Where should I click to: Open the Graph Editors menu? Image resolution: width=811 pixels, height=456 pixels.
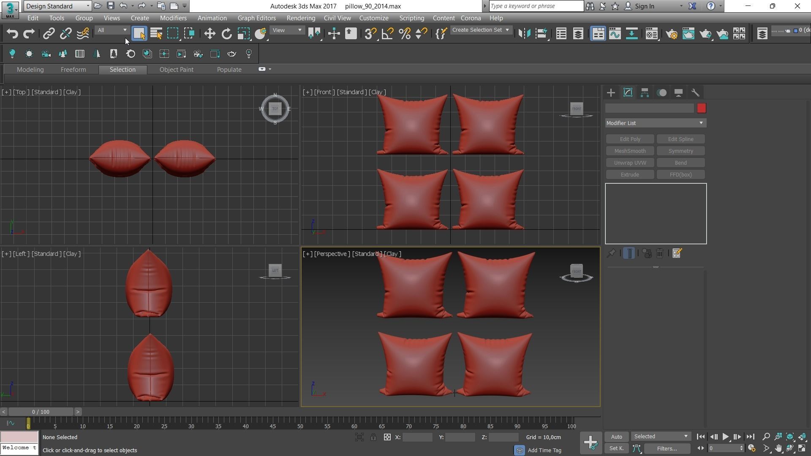(x=256, y=18)
